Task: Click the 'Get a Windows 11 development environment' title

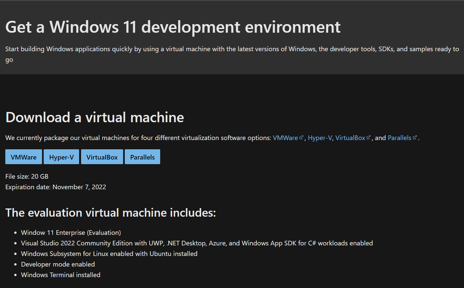Action: 173,27
